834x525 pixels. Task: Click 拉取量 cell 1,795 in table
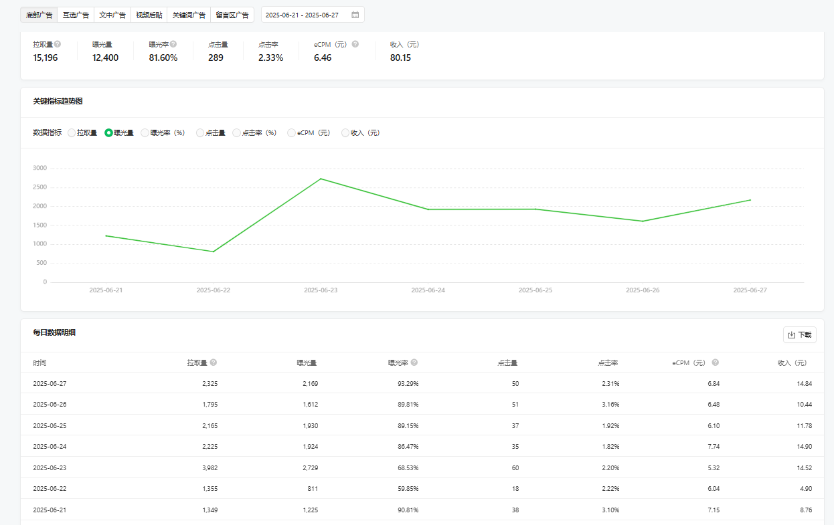point(210,405)
